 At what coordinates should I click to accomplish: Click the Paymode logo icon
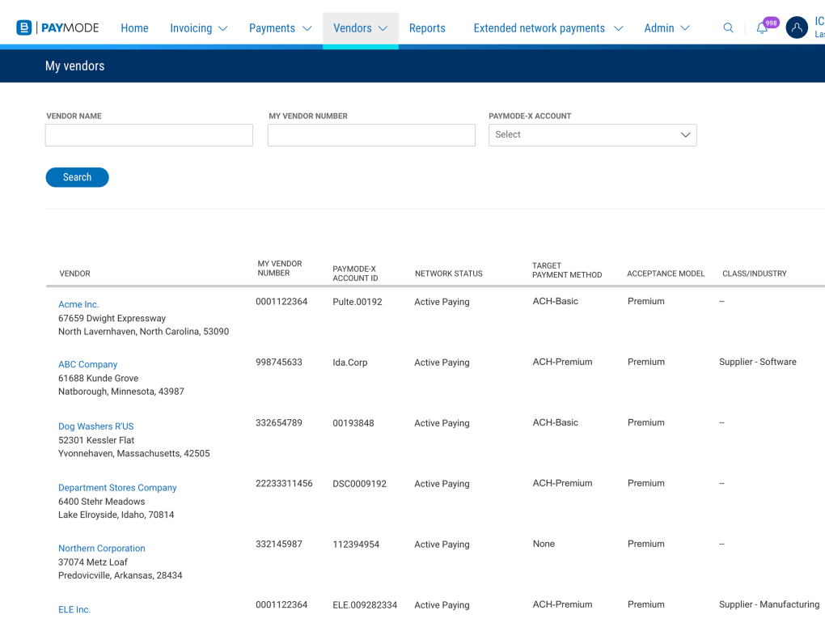(24, 28)
